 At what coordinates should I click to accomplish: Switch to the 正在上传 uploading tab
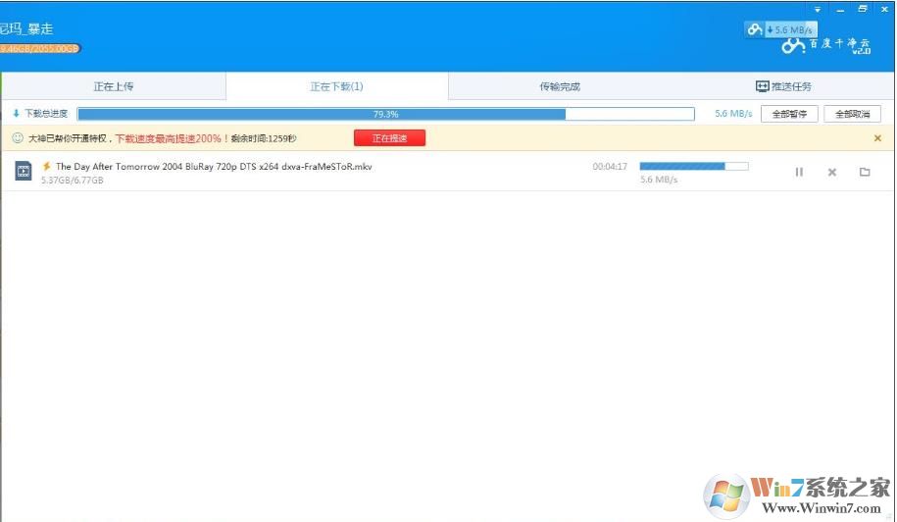114,86
